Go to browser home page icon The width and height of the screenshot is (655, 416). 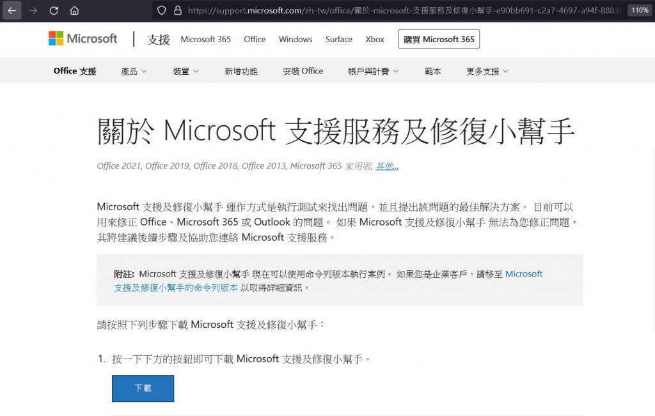pos(74,10)
